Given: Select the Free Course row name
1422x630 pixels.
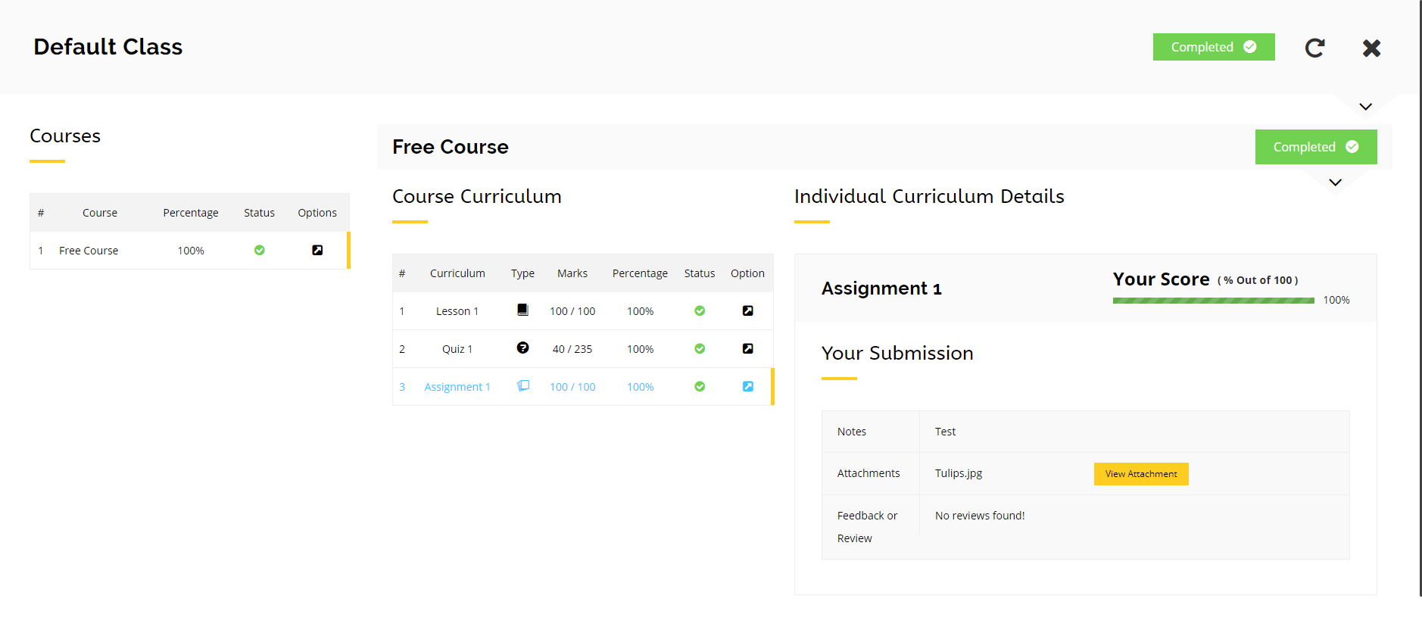Looking at the screenshot, I should (x=89, y=251).
